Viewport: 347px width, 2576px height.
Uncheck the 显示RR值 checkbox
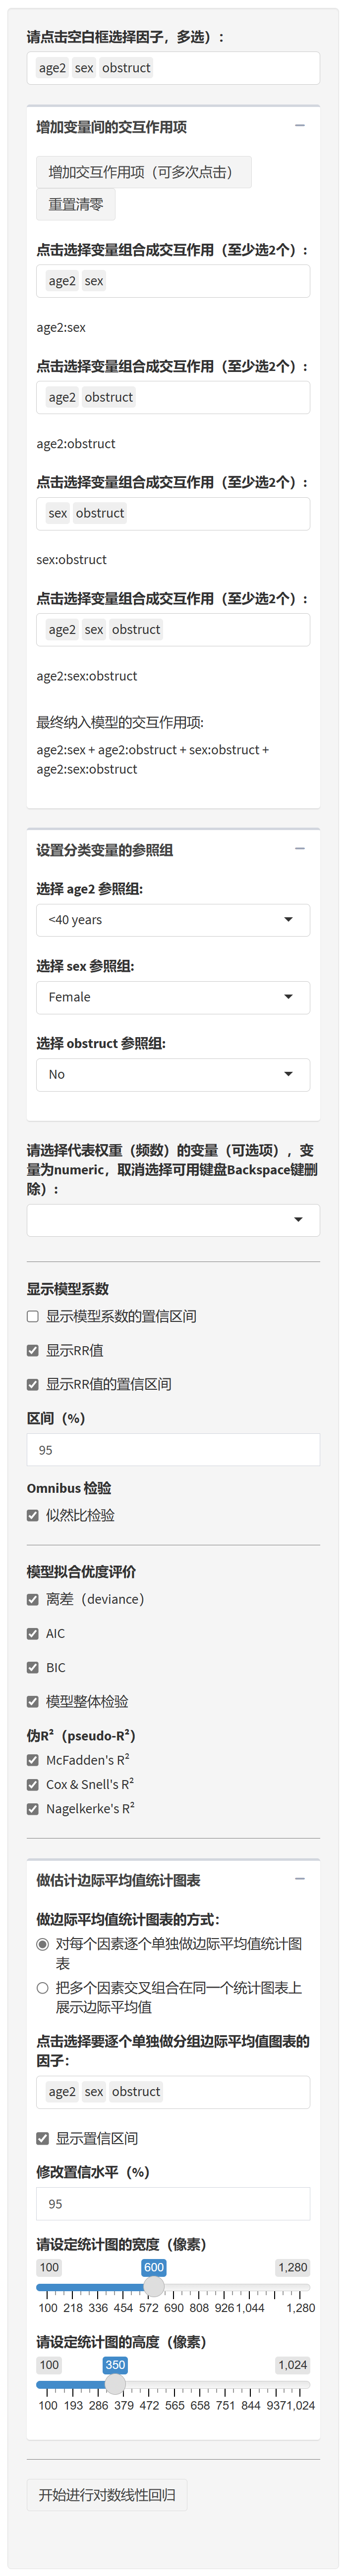(x=33, y=1351)
